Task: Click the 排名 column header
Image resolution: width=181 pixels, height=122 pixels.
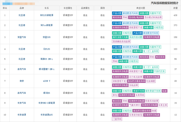Action: coord(5,8)
